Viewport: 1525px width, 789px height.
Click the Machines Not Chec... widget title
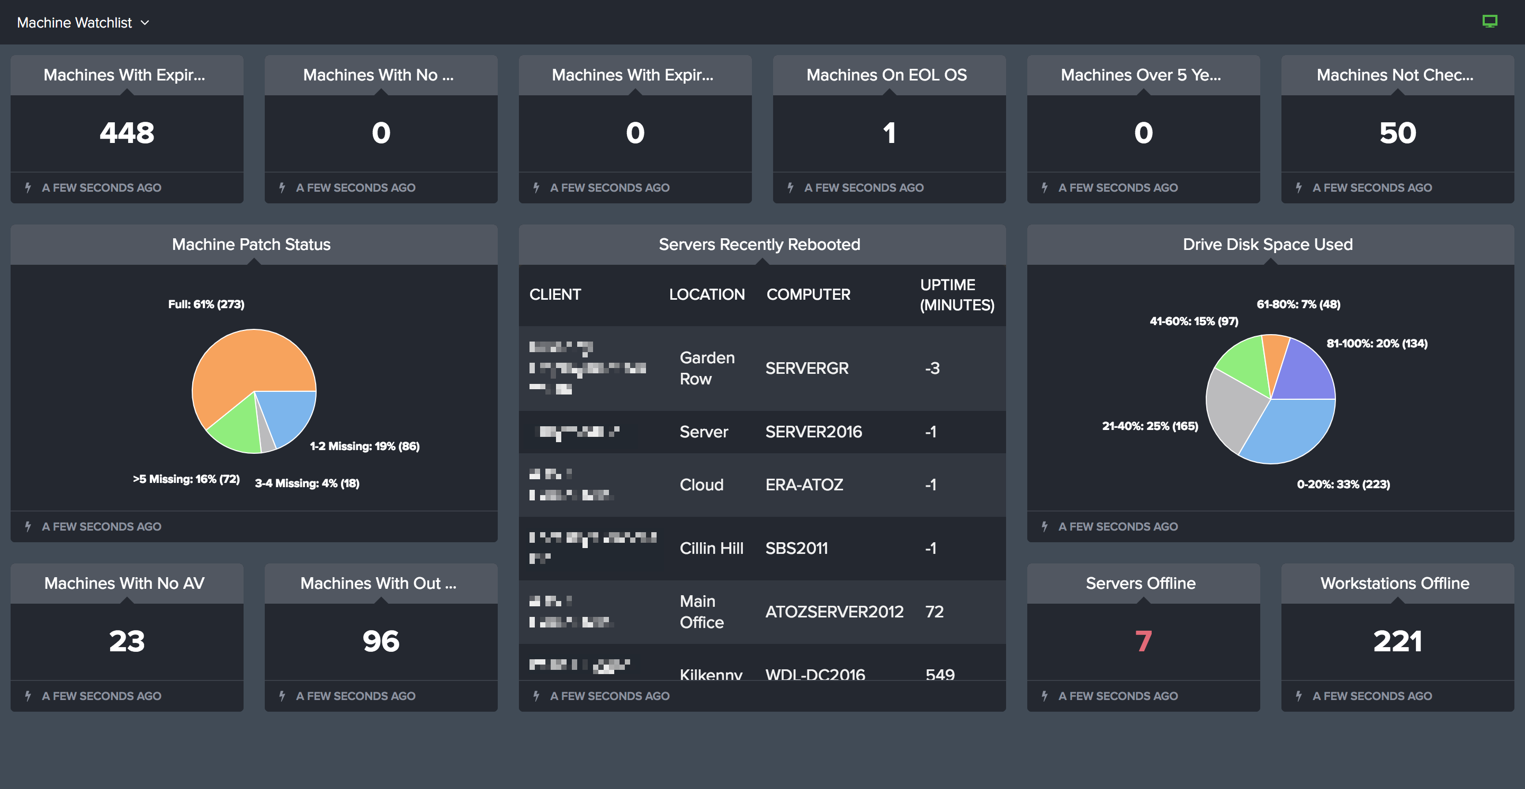point(1395,75)
